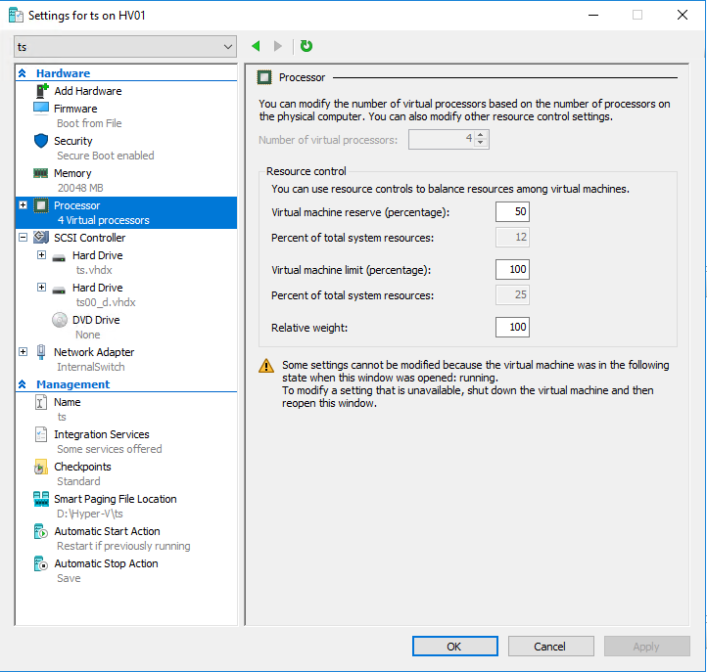
Task: Expand the ts.vhdx Hard Drive node
Action: click(x=41, y=255)
